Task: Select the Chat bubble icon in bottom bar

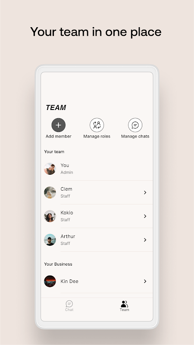Action: (x=69, y=304)
